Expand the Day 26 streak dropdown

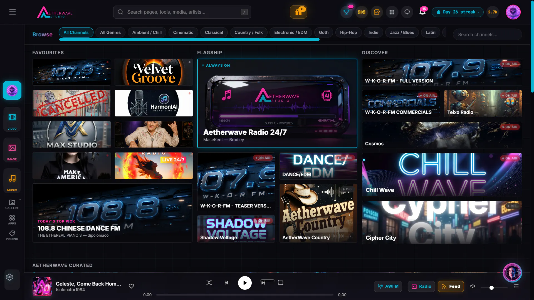(458, 12)
